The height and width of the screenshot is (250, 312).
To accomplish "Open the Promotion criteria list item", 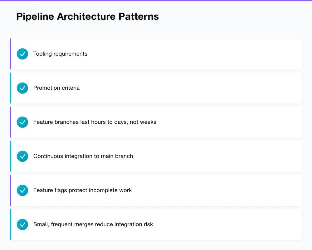I will [x=156, y=88].
